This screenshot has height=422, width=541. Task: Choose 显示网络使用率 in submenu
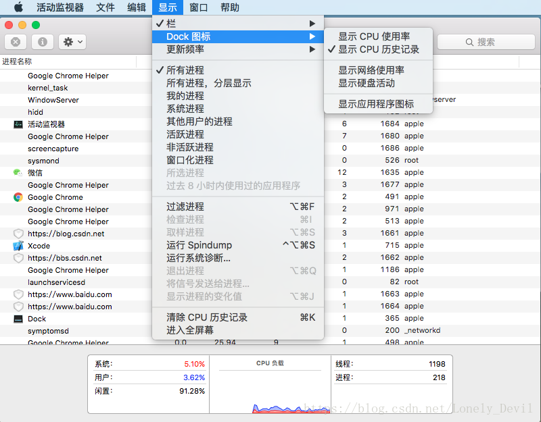(378, 70)
